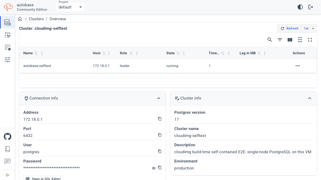The width and height of the screenshot is (321, 180).
Task: Click the autobase cloud logo
Action: (x=8, y=7)
